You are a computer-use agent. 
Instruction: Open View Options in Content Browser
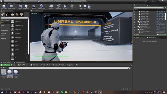pos(127,89)
